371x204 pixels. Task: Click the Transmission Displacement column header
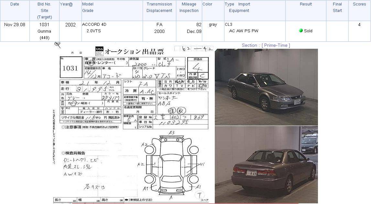pyautogui.click(x=159, y=7)
